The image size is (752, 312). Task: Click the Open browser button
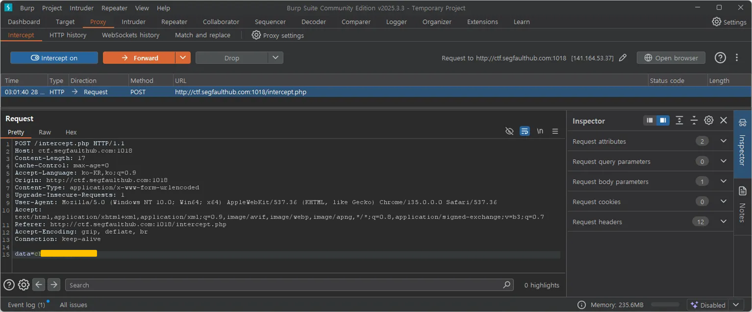[x=671, y=58]
